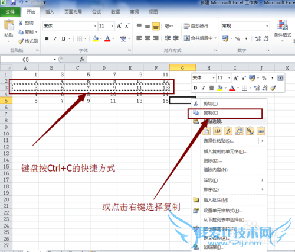Expand the underline style dropdown arrow
This screenshot has width=295, height=252.
coord(69,38)
